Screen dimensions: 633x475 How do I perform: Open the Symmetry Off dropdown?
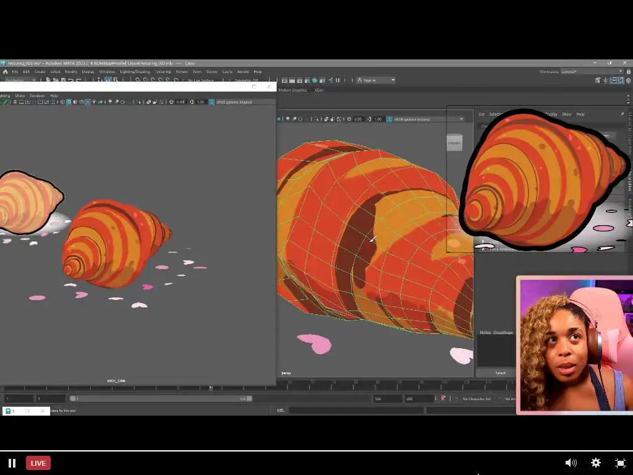pos(245,81)
